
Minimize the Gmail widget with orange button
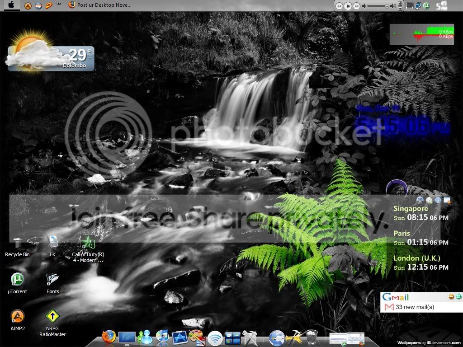coord(451,296)
